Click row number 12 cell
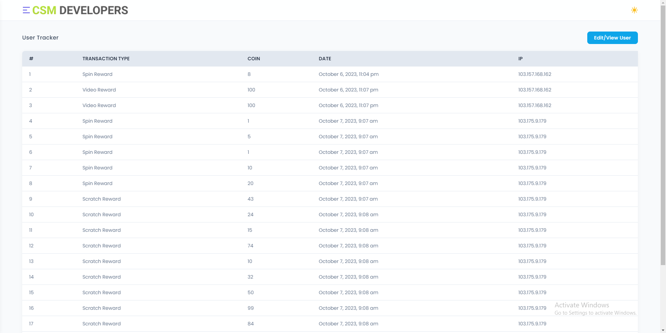Viewport: 666px width, 333px height. pos(31,246)
